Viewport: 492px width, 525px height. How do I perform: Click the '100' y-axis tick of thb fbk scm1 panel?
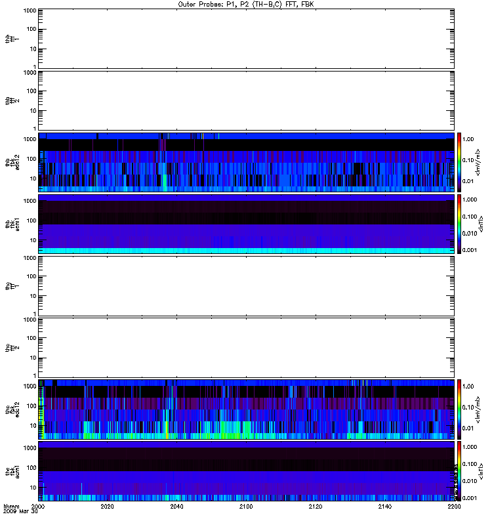click(x=31, y=220)
